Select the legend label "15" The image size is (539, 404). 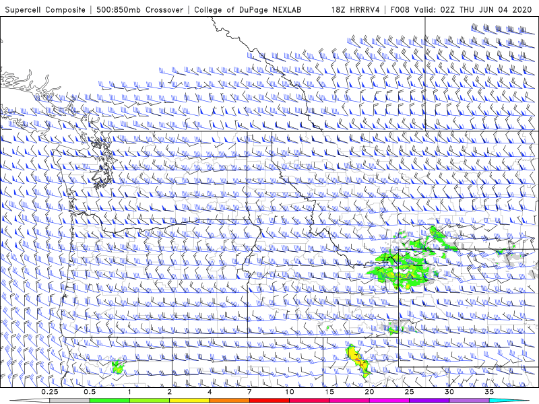[329, 392]
